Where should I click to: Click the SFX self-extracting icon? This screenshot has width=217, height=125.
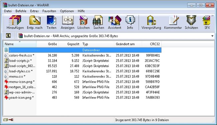(206, 20)
